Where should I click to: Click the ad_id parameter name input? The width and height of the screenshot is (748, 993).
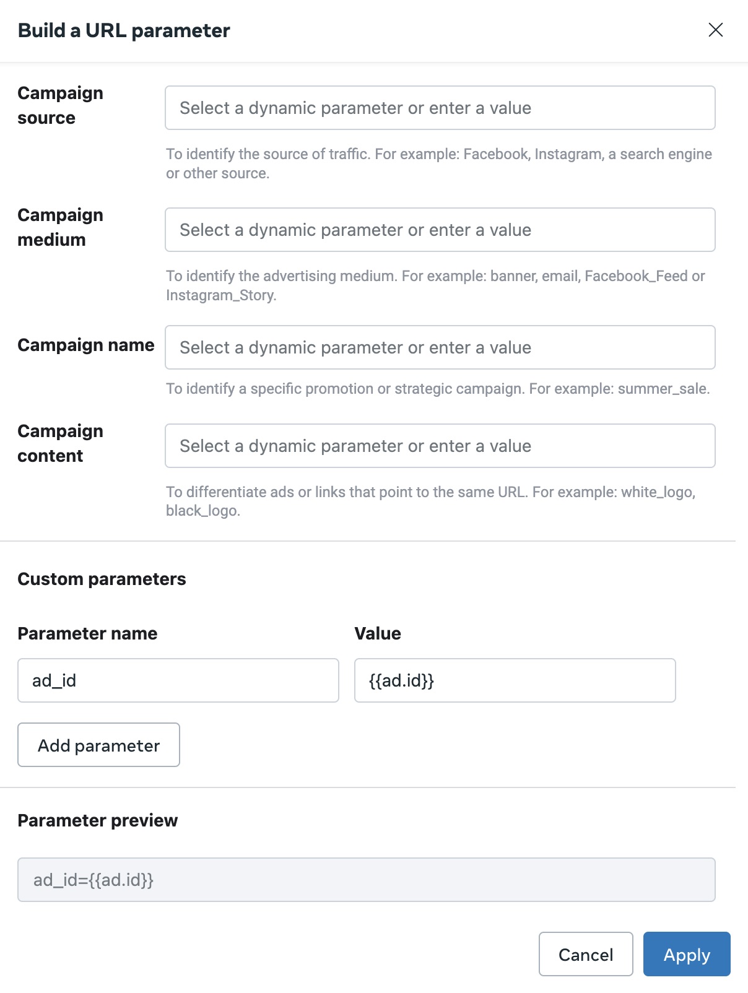click(x=178, y=680)
